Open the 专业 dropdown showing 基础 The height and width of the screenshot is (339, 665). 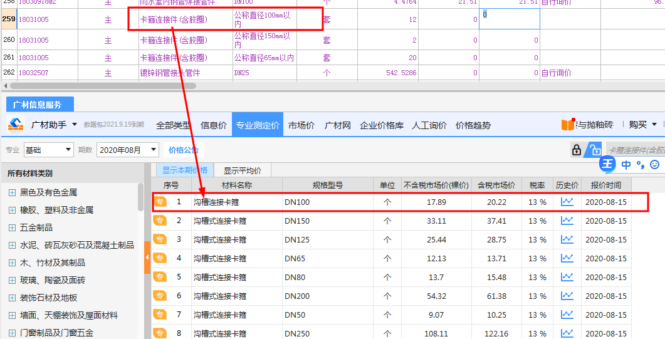click(48, 150)
